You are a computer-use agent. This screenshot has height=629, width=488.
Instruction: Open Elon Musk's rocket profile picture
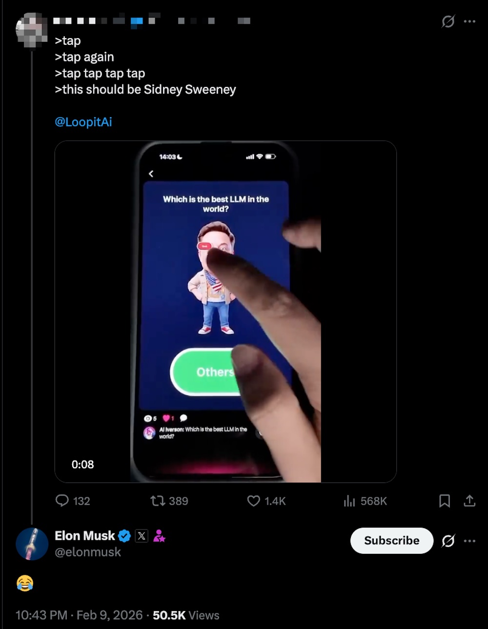(32, 544)
